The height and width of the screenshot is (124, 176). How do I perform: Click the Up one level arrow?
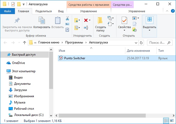25,43
